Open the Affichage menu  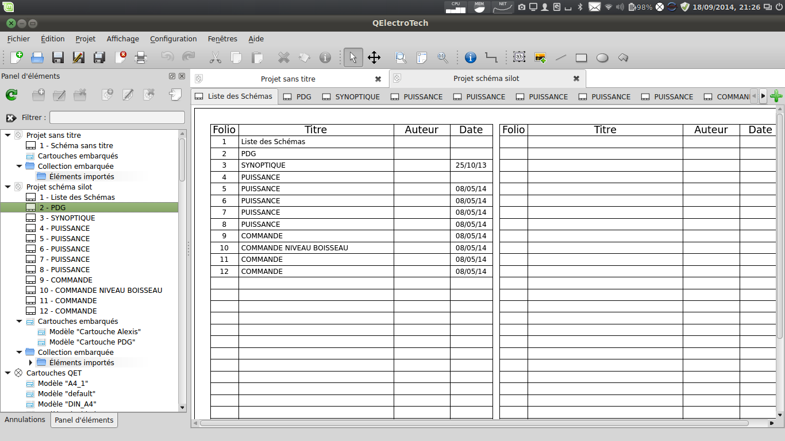(122, 39)
